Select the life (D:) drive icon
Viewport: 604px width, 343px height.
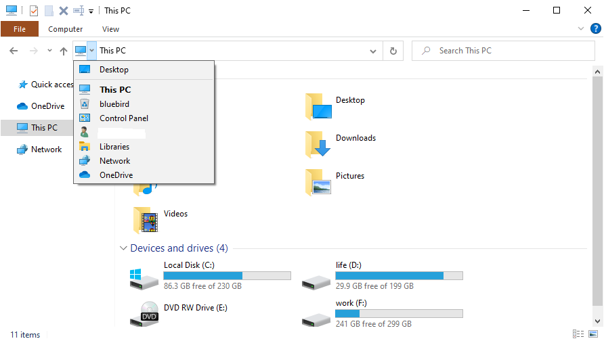[x=316, y=283]
